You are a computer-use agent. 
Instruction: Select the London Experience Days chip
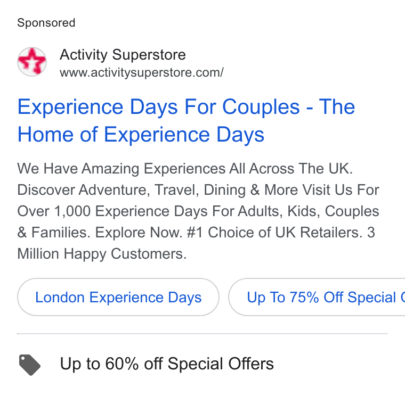coord(118,297)
